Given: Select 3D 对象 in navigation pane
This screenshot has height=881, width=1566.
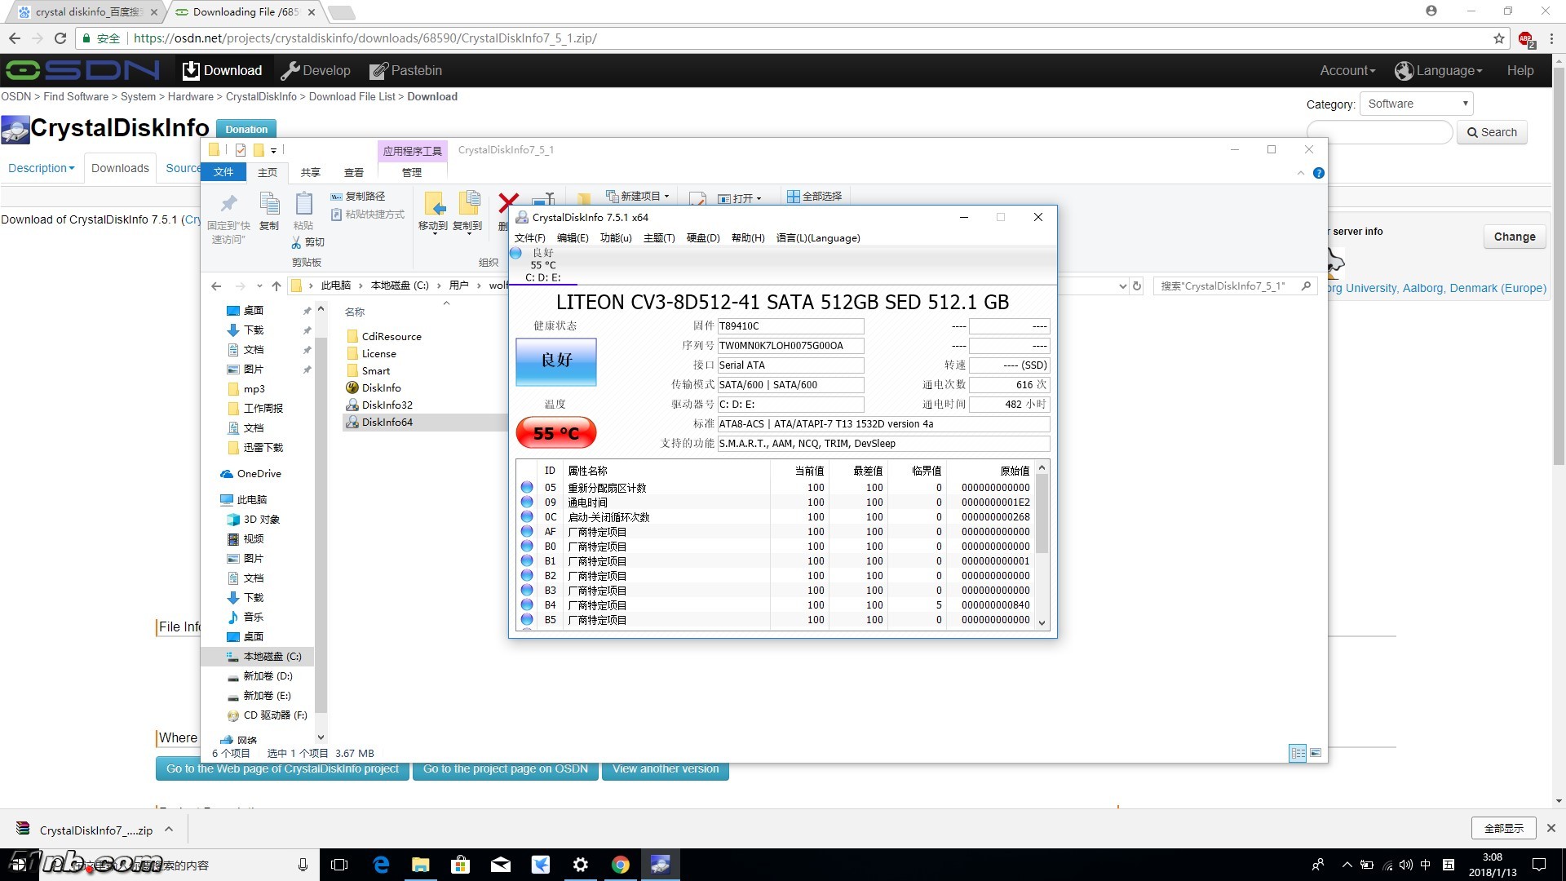Looking at the screenshot, I should [x=261, y=520].
